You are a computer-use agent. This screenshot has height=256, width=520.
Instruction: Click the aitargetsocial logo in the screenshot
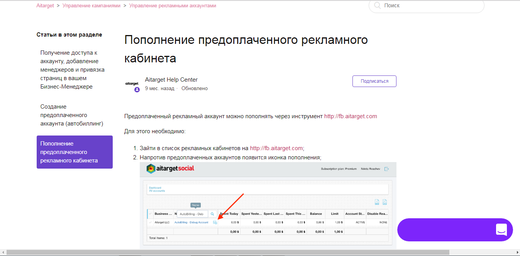(170, 169)
